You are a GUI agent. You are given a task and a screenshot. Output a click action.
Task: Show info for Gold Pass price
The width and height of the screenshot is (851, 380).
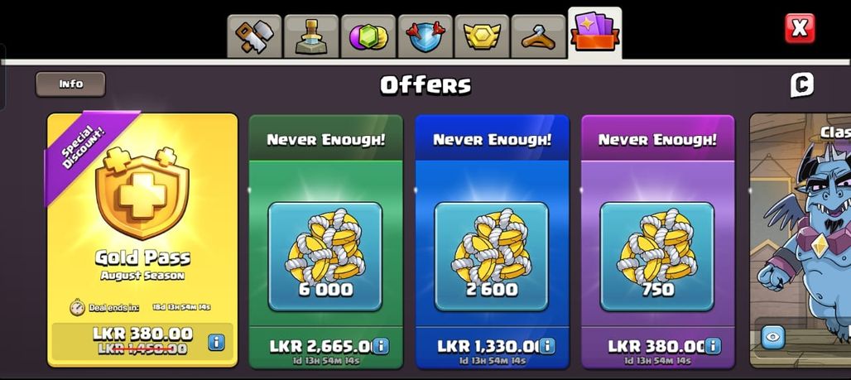(x=216, y=342)
